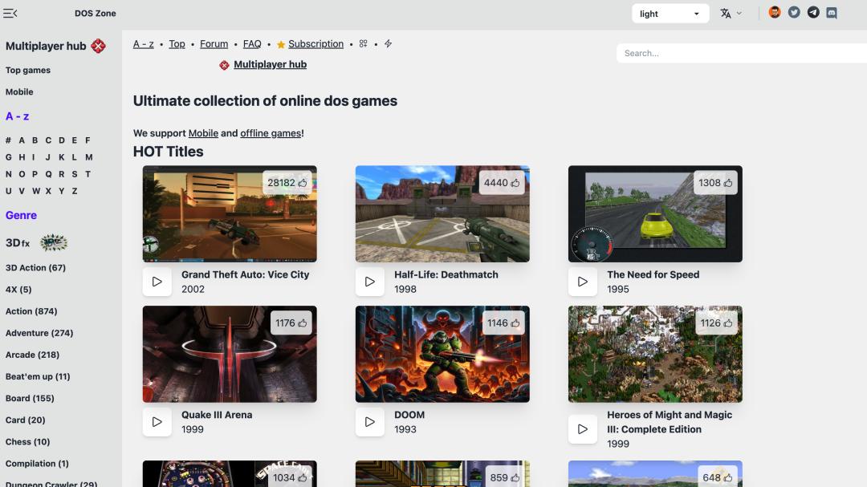Open A - z in top nav

click(143, 43)
